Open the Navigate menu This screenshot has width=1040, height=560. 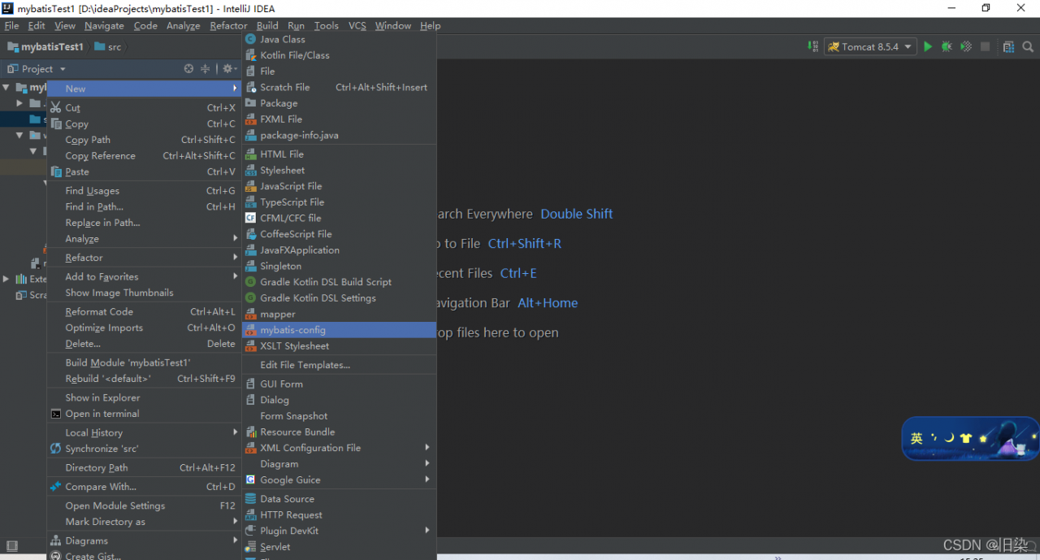click(x=104, y=26)
